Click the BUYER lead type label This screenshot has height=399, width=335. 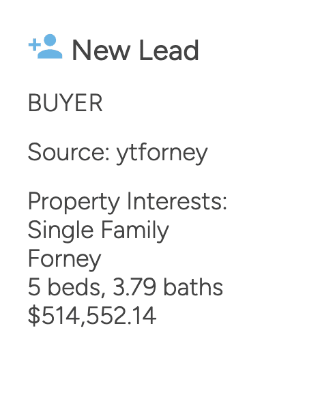(65, 103)
